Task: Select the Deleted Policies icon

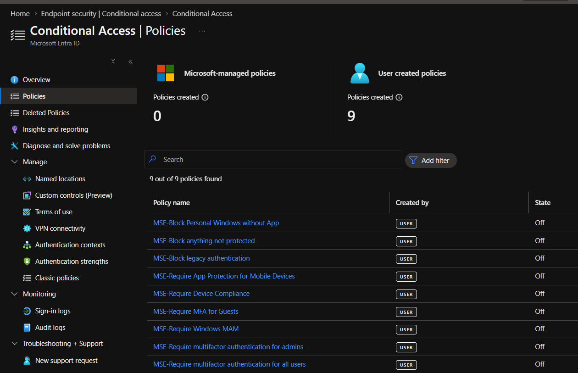Action: (14, 112)
